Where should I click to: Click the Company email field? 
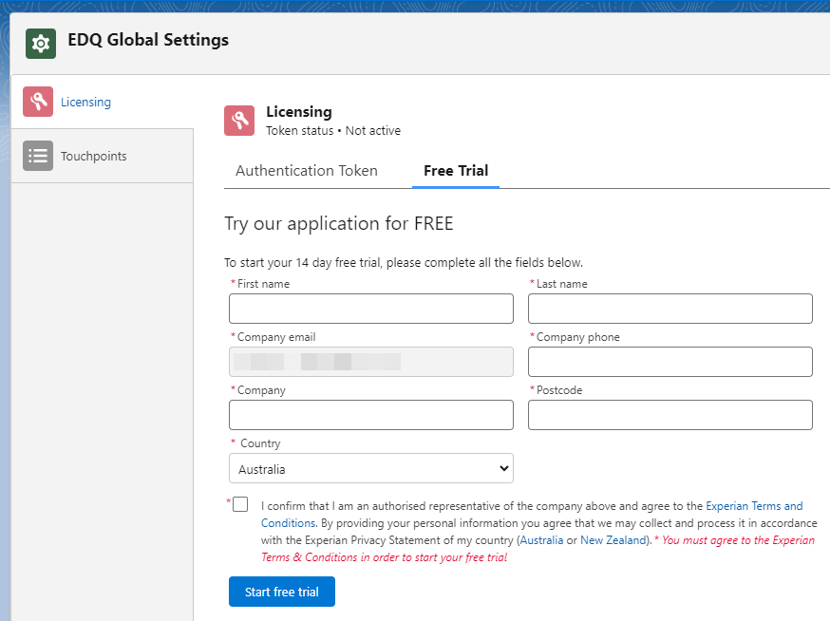[371, 362]
